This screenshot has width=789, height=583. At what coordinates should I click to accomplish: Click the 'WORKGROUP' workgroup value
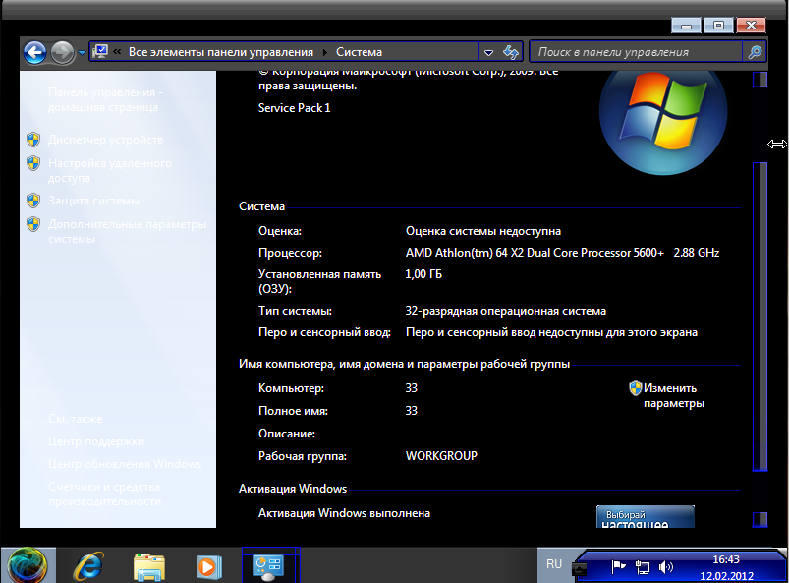(x=441, y=455)
